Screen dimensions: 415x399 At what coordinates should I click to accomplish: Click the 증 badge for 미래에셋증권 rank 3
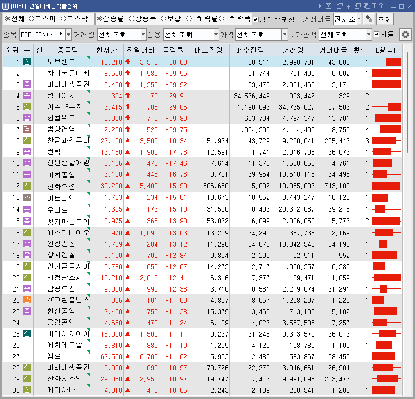tap(27, 84)
